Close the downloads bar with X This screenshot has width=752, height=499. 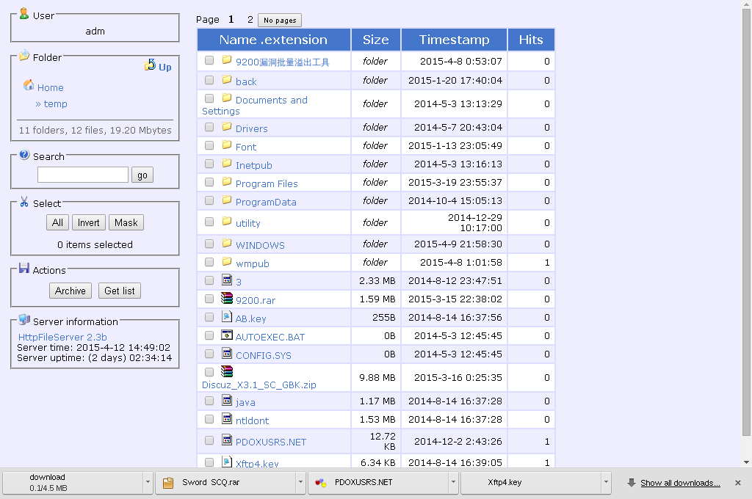(738, 483)
